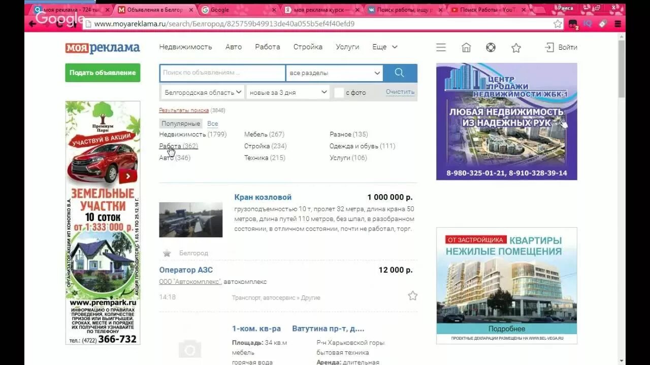Open the Премиум Парк land plots banner

click(x=103, y=223)
